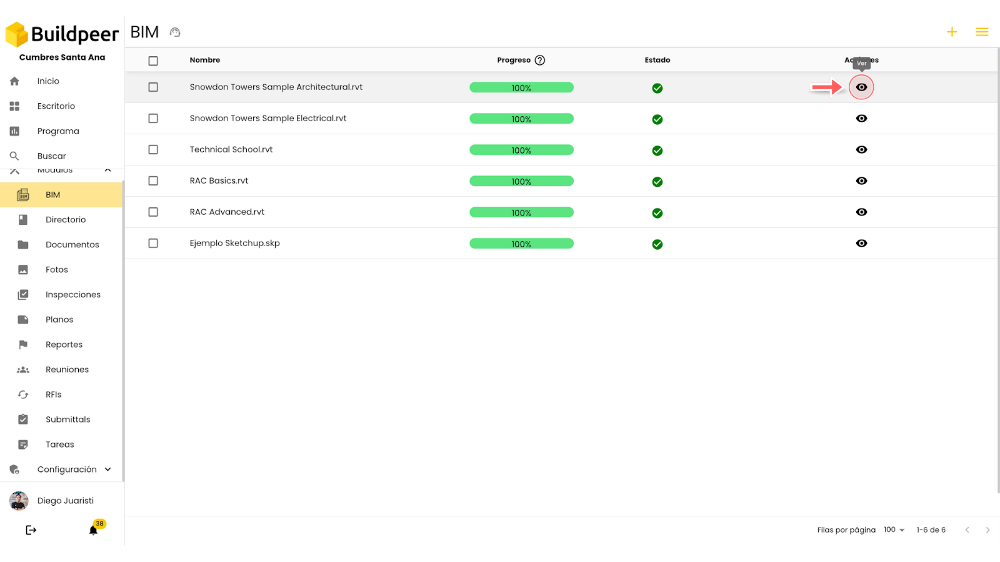Check RAC Advanced.rvt row checkbox
This screenshot has height=562, width=1000.
tap(153, 212)
